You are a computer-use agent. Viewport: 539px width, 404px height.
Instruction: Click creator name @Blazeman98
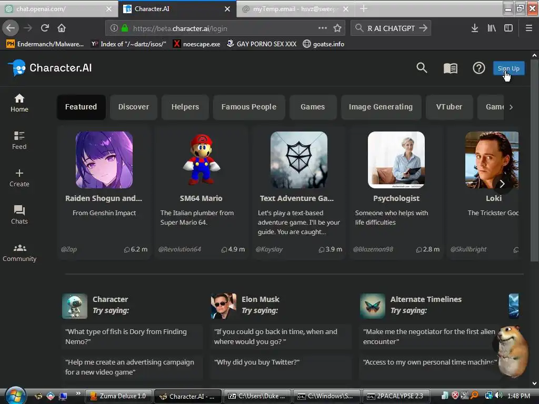coord(373,249)
